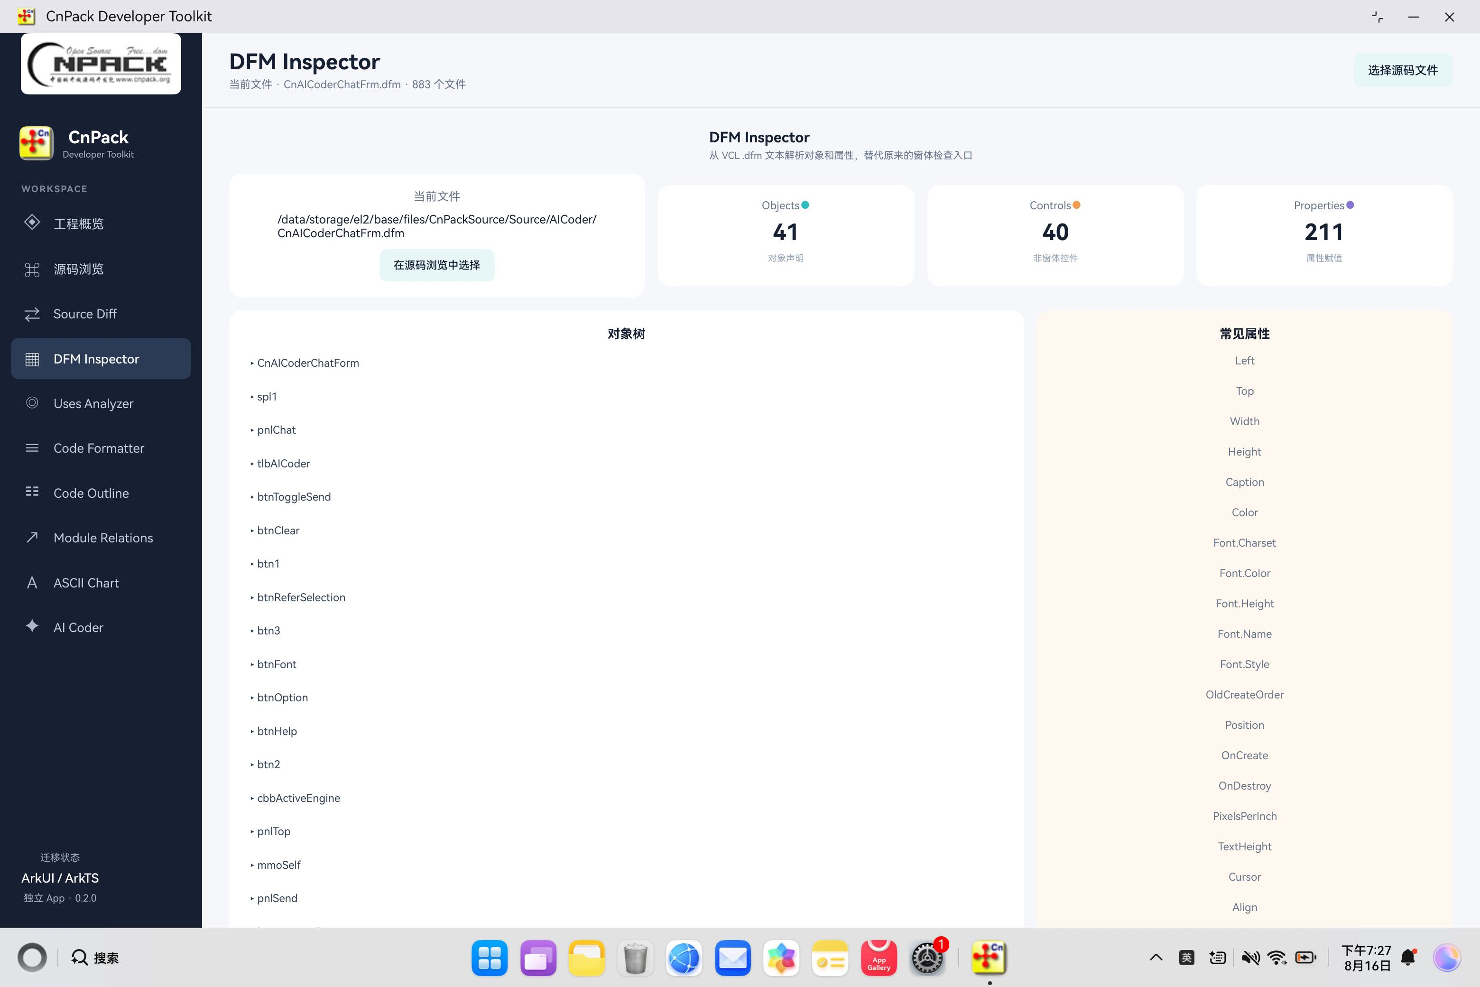Click the PixelsPerInch property label
1480x987 pixels.
[x=1244, y=816]
